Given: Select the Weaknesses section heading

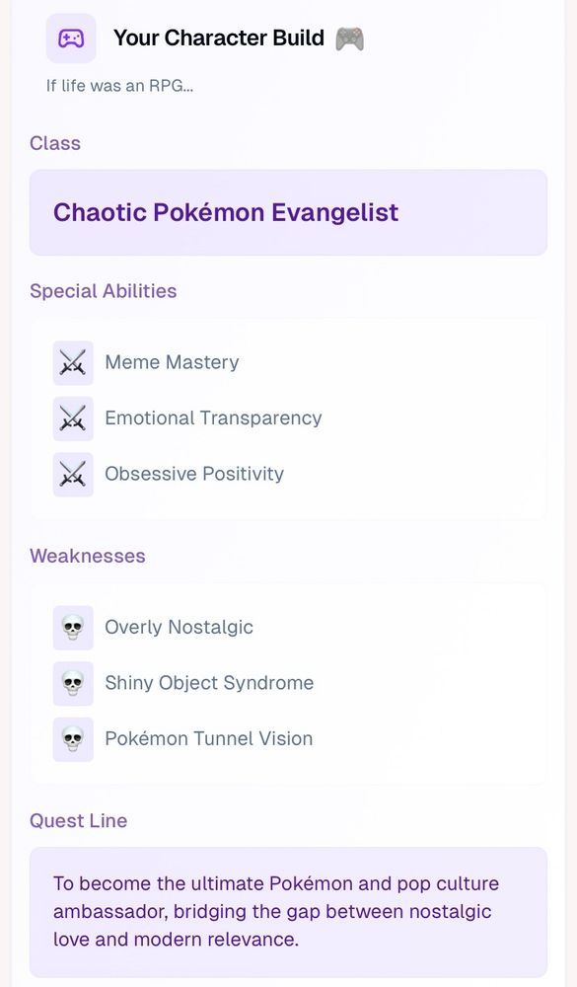Looking at the screenshot, I should pos(88,556).
